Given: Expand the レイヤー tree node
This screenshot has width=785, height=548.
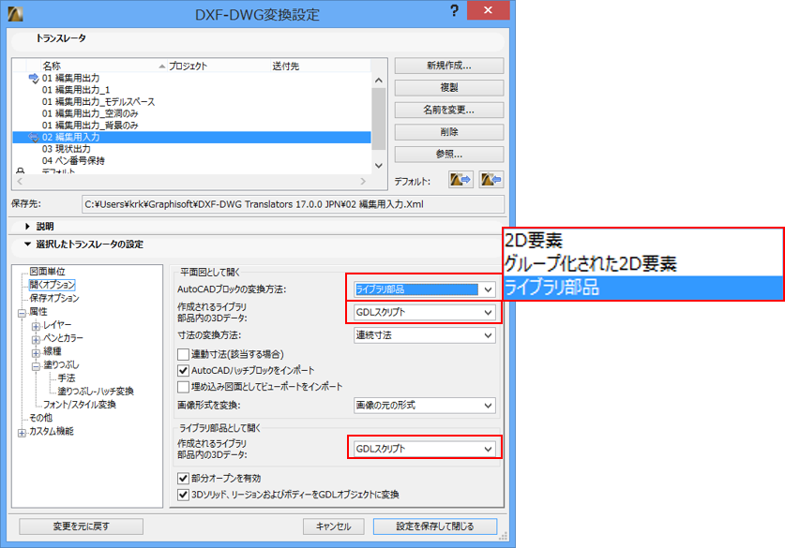Looking at the screenshot, I should (36, 327).
